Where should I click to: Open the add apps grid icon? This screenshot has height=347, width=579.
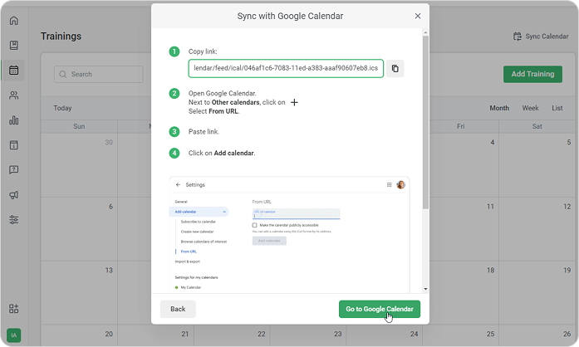(14, 309)
